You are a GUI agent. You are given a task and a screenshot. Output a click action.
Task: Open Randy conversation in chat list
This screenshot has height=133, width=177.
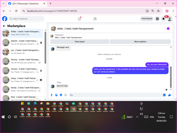[22, 89]
